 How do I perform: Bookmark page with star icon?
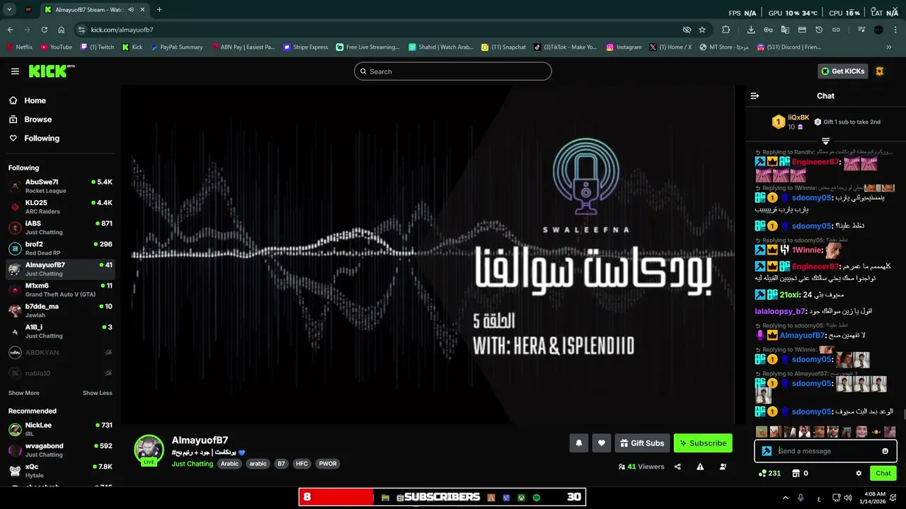(702, 30)
